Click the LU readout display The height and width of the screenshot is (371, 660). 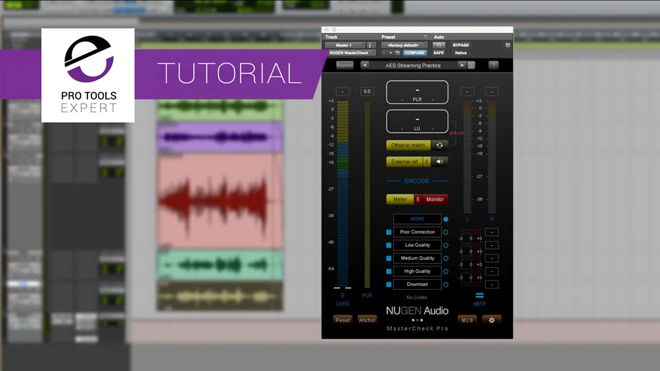417,121
